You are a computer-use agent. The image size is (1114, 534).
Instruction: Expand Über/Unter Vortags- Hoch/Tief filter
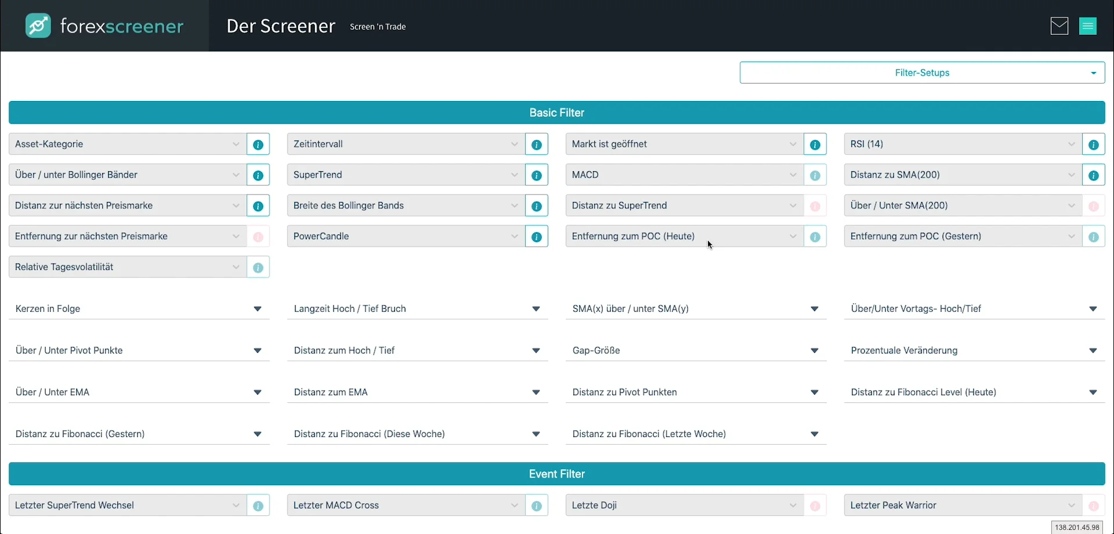(975, 309)
